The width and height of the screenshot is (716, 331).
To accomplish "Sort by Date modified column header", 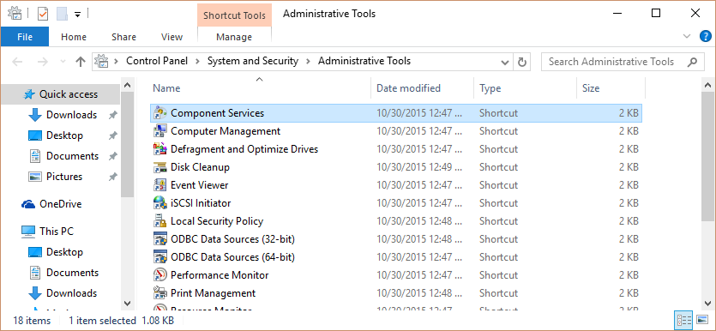I will 408,88.
